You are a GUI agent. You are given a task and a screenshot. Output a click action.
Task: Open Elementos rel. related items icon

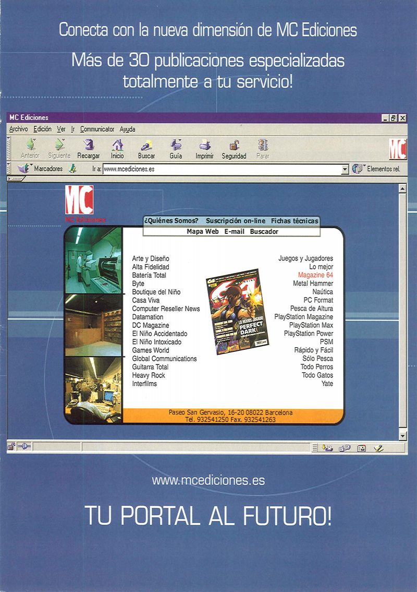(358, 169)
